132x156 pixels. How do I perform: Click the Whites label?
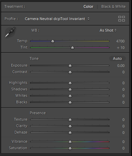pos(21,96)
